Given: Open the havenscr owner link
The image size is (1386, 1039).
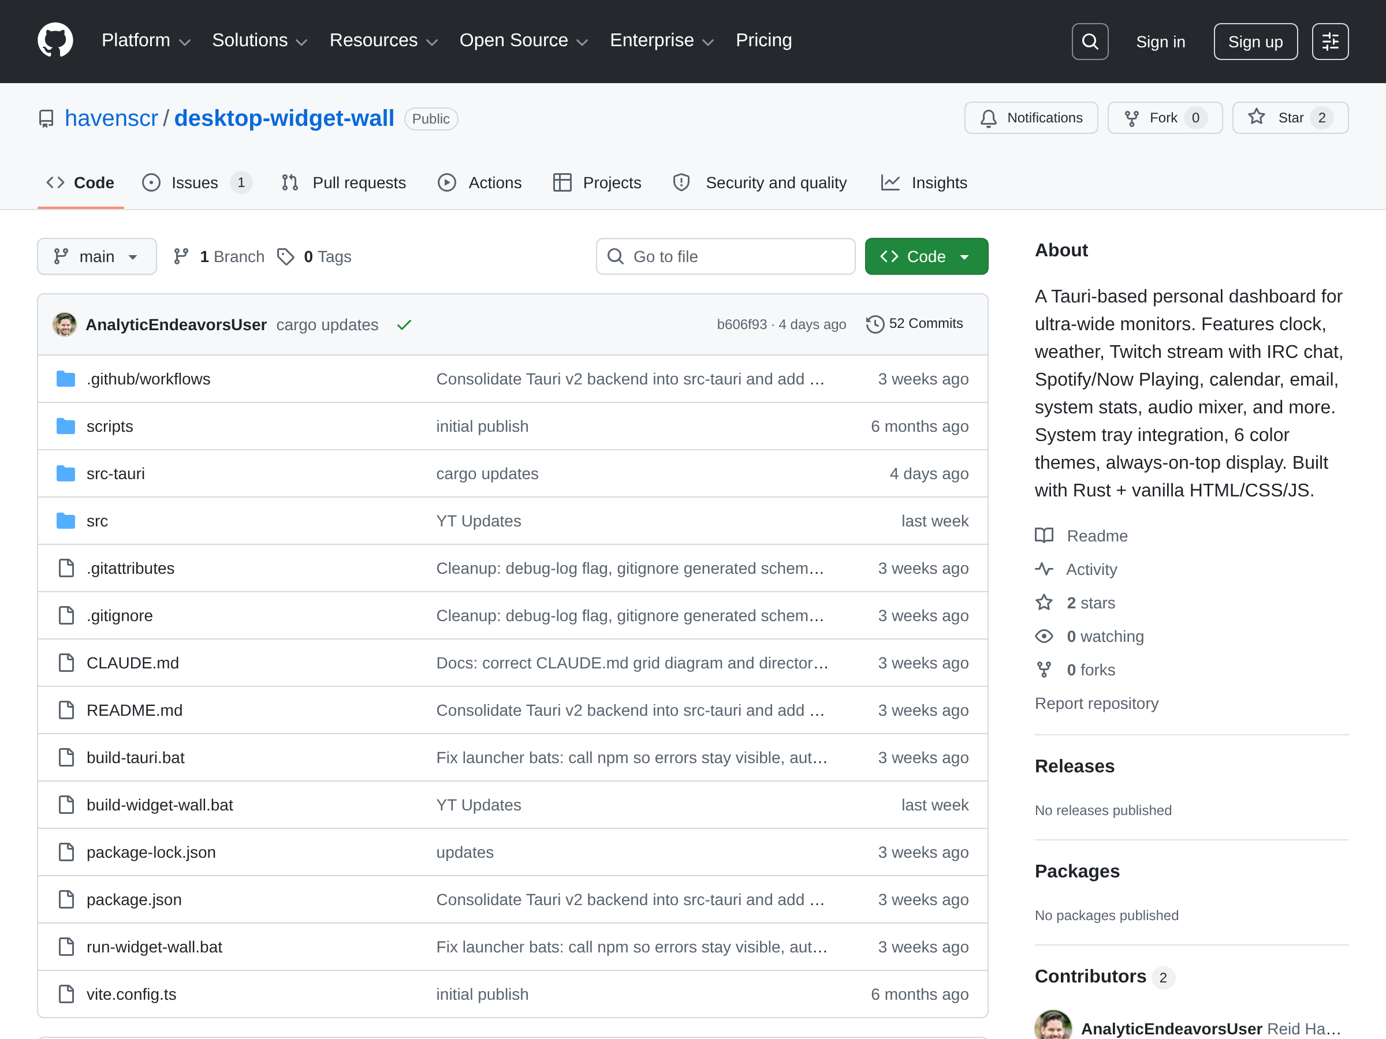Looking at the screenshot, I should (x=111, y=118).
